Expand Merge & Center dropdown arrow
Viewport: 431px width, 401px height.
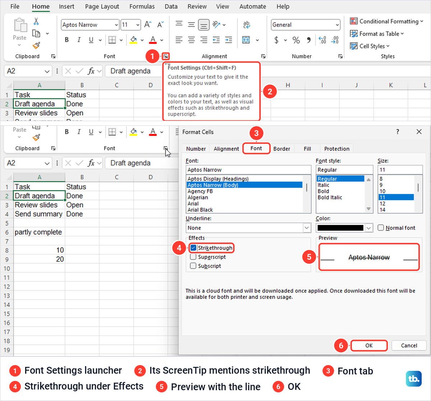tap(257, 40)
